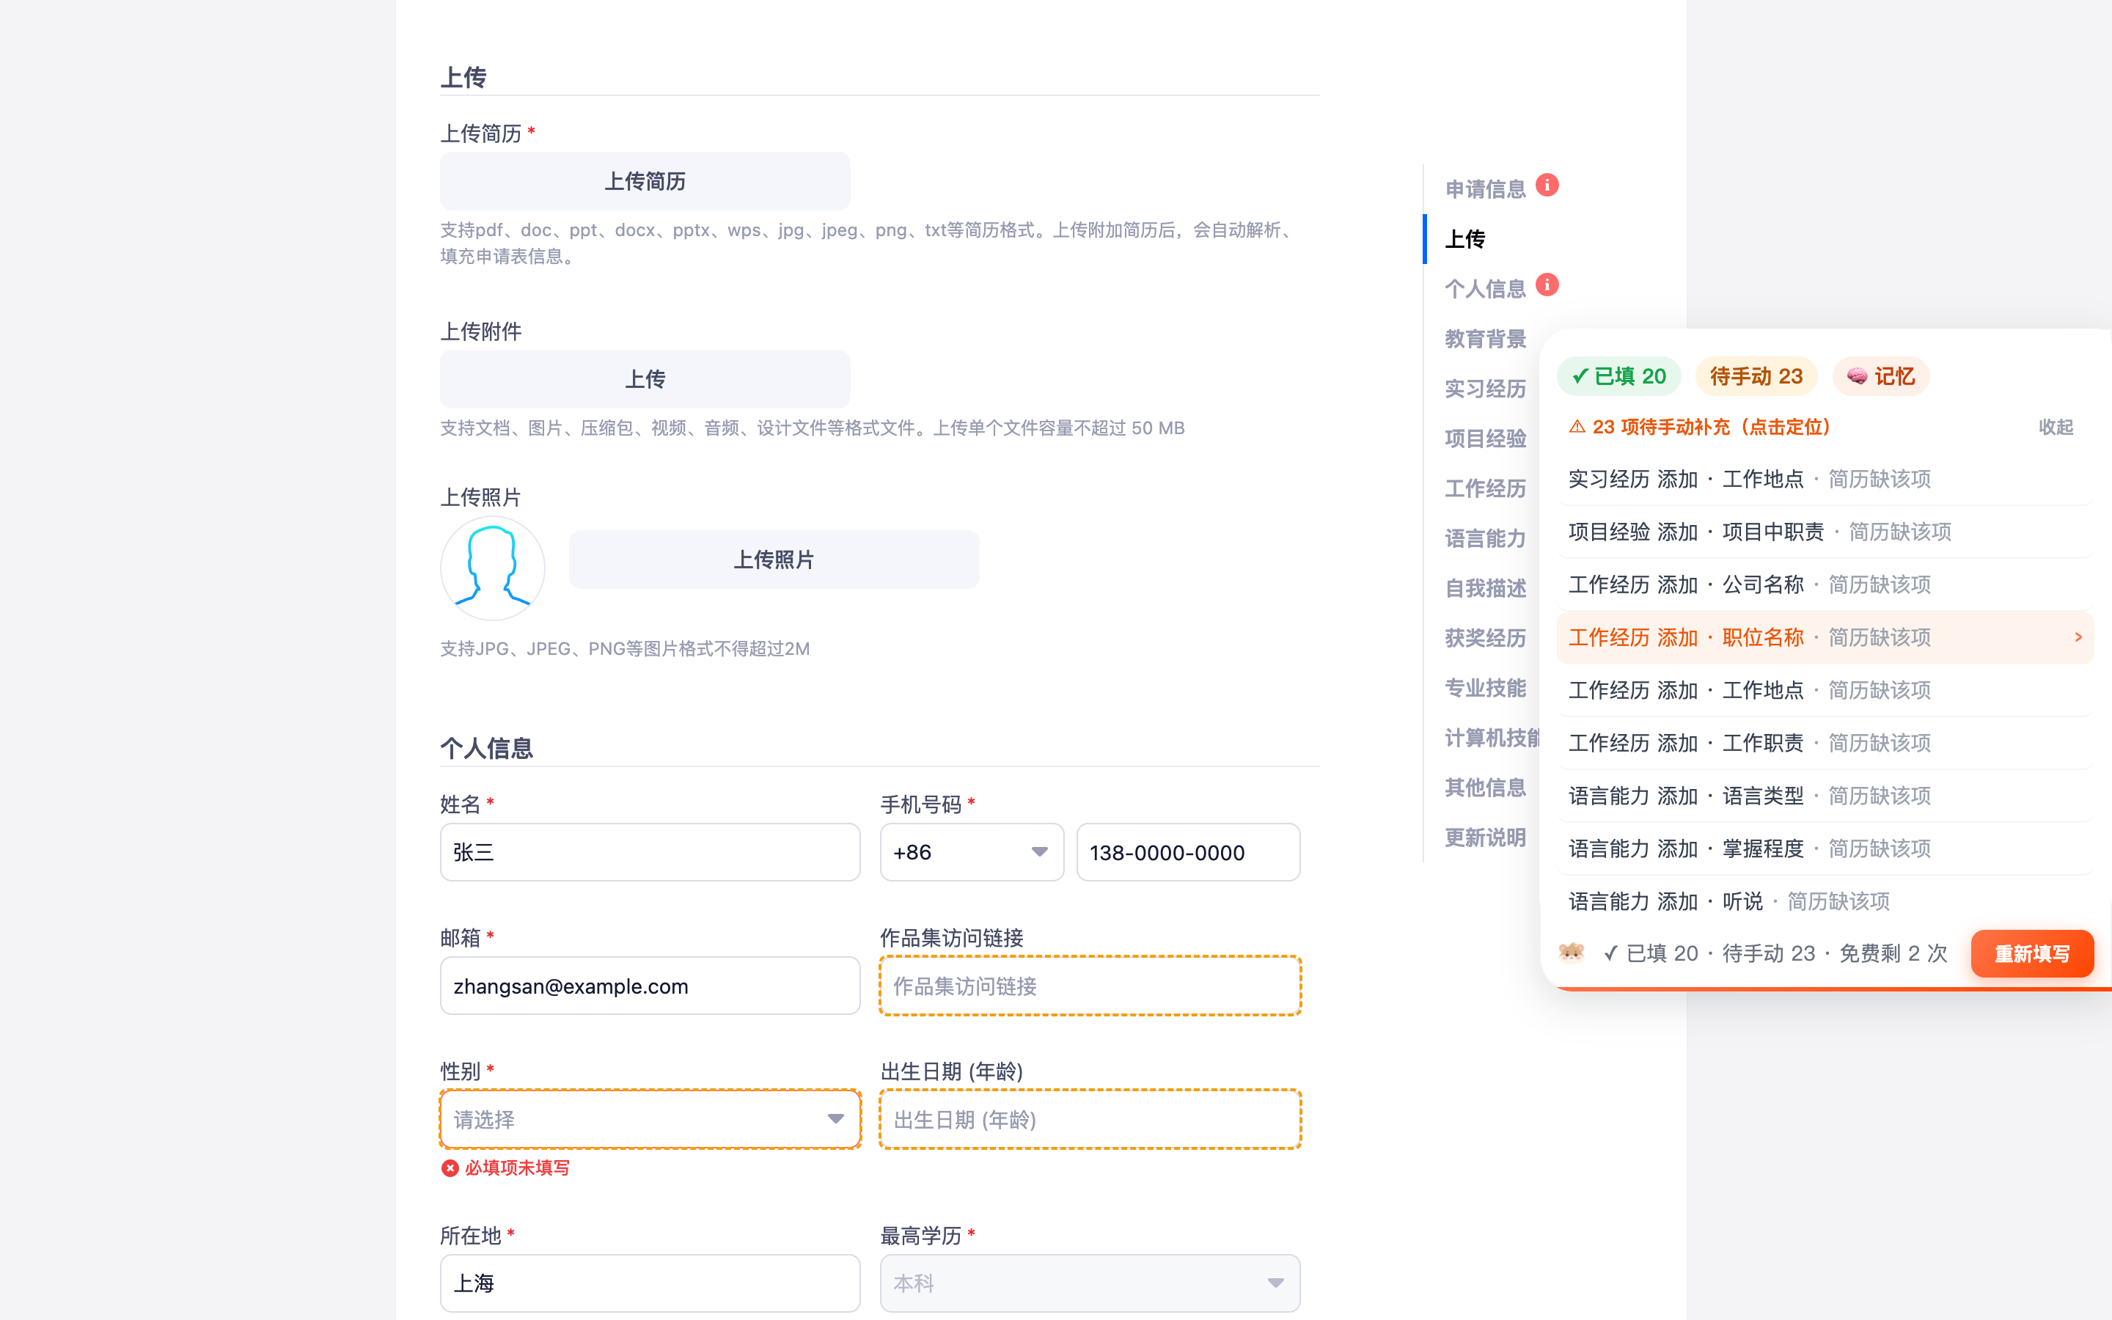This screenshot has height=1320, width=2112.
Task: Click the arrow on 工作经历 添加 职位名称 row
Action: pyautogui.click(x=2078, y=637)
